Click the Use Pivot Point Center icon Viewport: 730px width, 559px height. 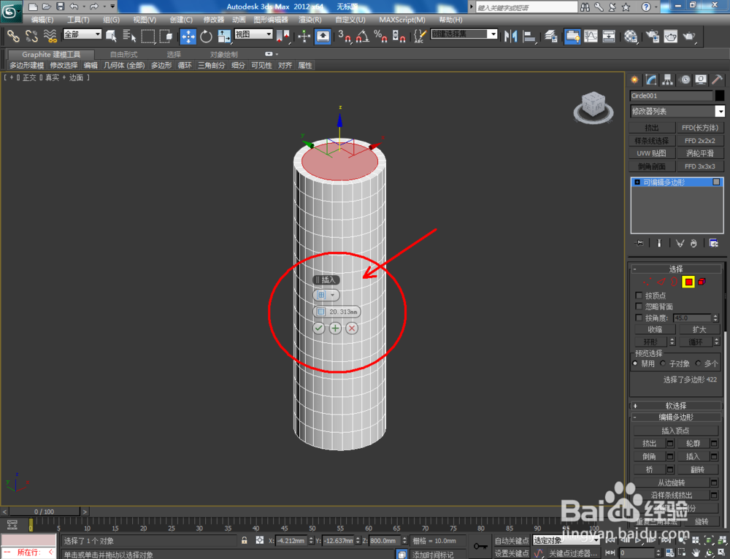point(283,36)
